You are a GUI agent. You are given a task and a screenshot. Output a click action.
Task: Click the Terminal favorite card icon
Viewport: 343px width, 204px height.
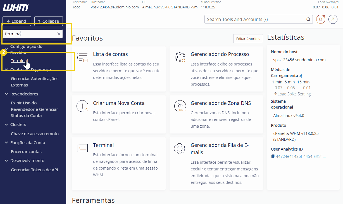click(x=82, y=148)
